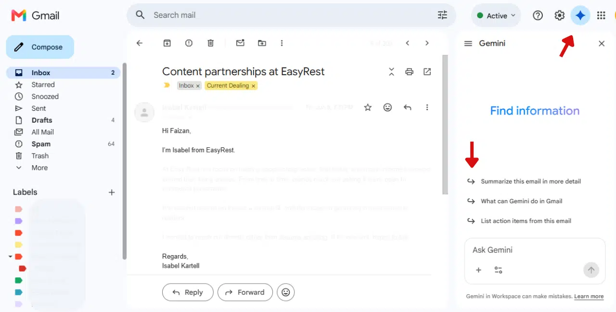This screenshot has width=616, height=312.
Task: Open the Trash folder
Action: 63,156
